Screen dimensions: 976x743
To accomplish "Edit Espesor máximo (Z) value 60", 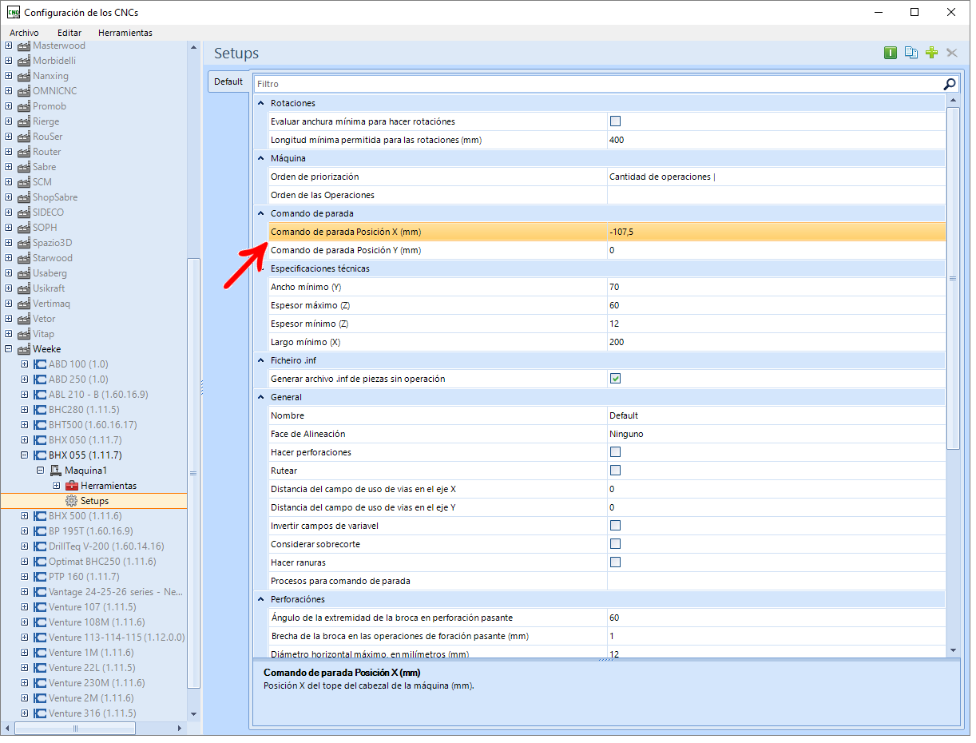I will pyautogui.click(x=776, y=305).
